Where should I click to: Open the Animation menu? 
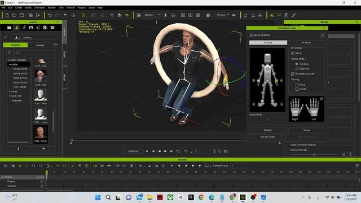coord(39,7)
